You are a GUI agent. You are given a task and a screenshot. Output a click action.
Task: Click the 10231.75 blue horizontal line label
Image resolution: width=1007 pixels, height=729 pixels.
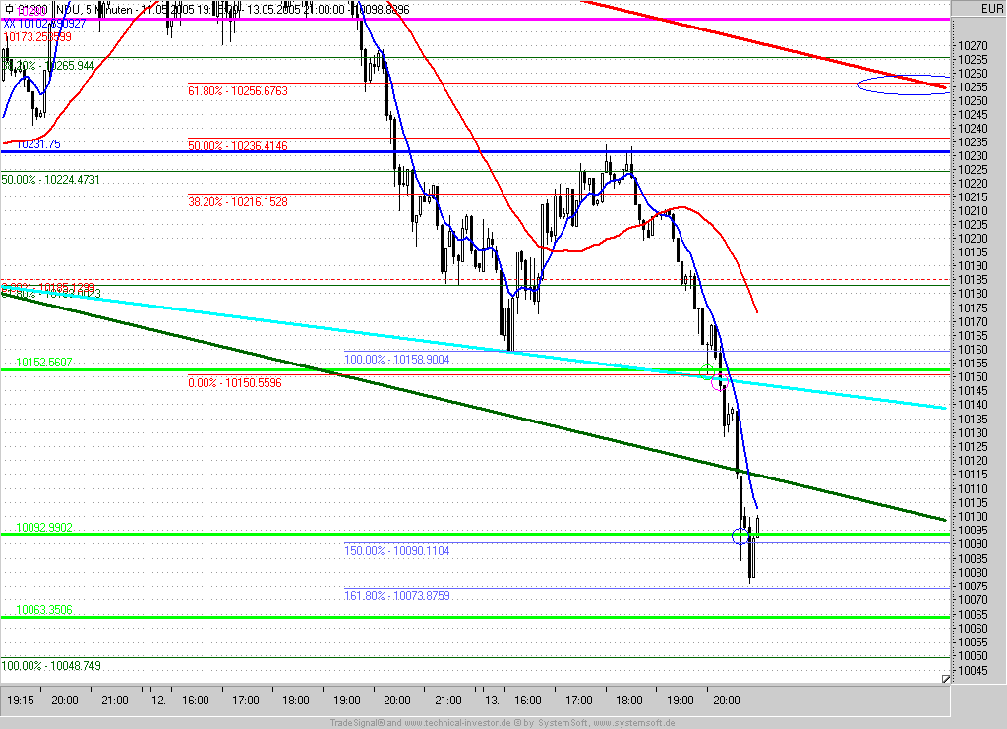point(38,144)
